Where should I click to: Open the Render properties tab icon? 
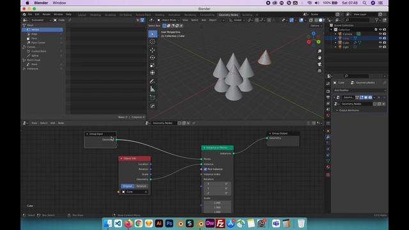click(328, 91)
